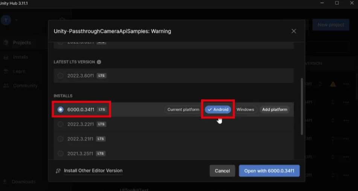The width and height of the screenshot is (358, 191).
Task: Select the 2022.3.60f1 radio button
Action: point(60,76)
